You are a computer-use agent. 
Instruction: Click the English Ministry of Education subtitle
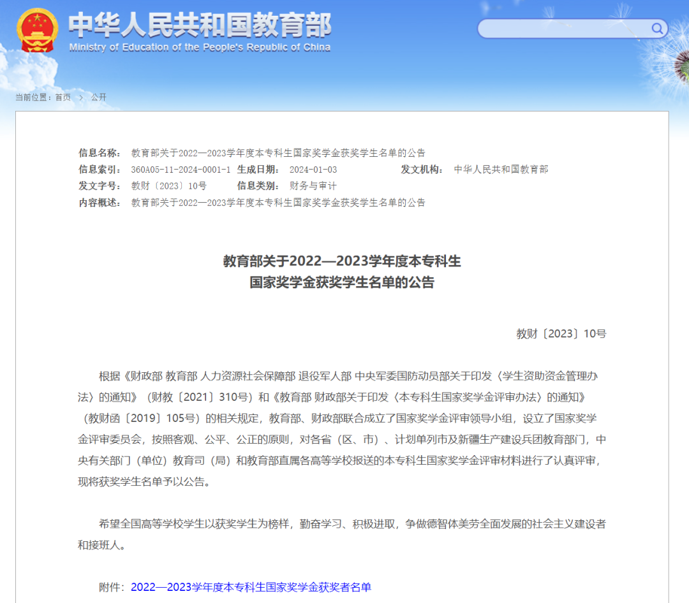pyautogui.click(x=200, y=48)
